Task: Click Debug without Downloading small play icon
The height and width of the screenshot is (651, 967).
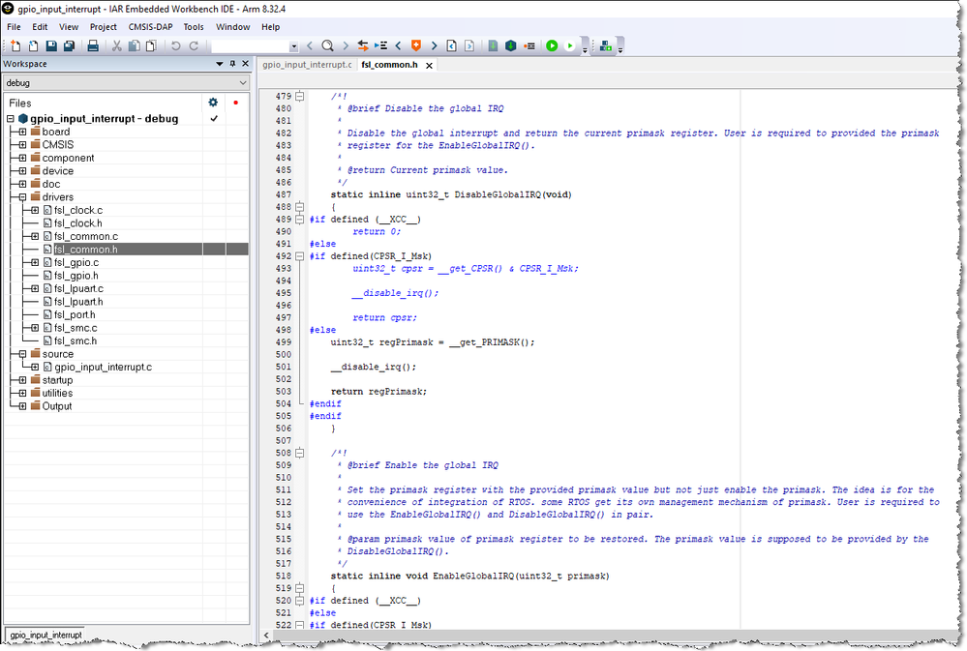Action: (570, 45)
